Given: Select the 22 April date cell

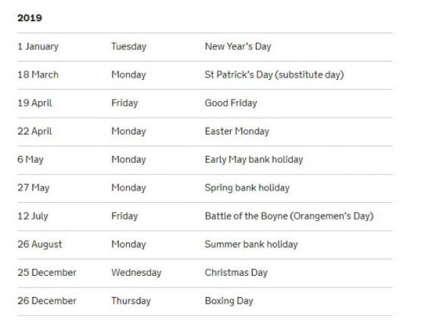Looking at the screenshot, I should [35, 131].
